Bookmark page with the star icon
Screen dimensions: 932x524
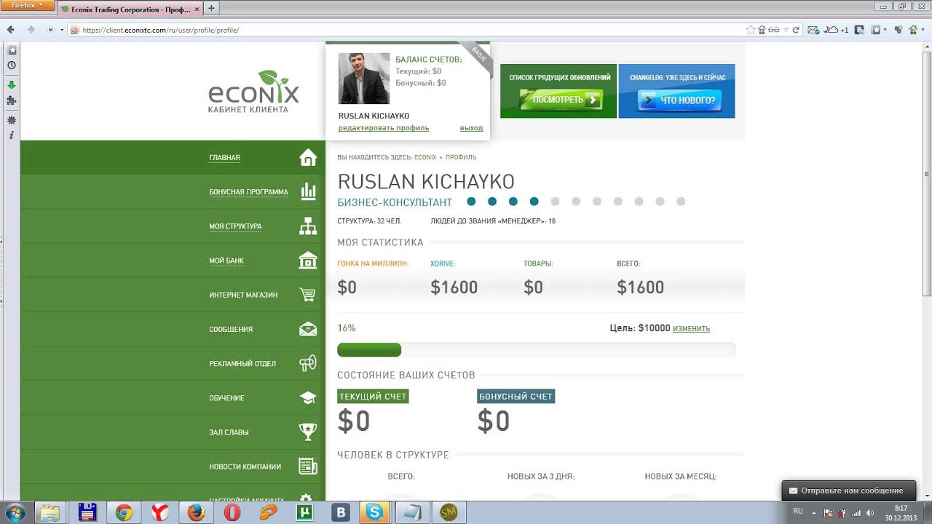coord(751,30)
